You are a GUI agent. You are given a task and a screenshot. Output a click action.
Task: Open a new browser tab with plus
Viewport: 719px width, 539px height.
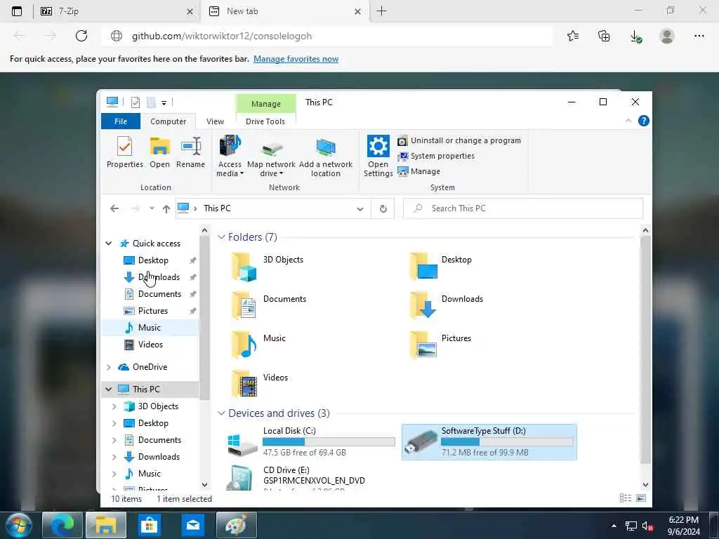click(381, 11)
